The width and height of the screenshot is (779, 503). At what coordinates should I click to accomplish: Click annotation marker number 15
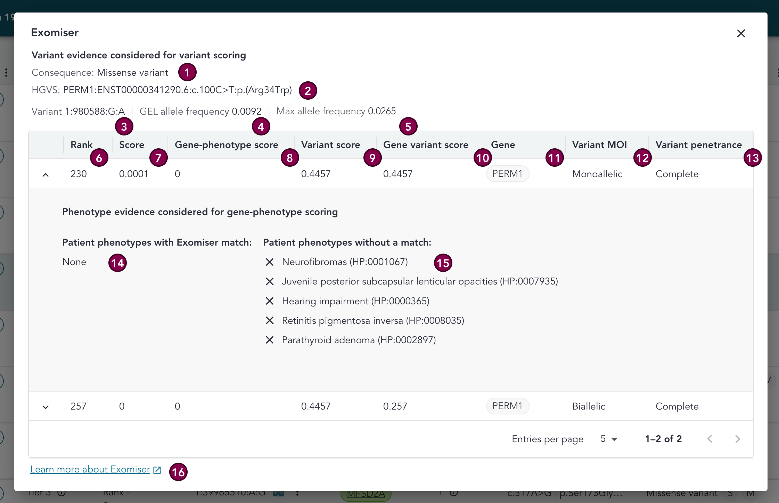tap(443, 263)
